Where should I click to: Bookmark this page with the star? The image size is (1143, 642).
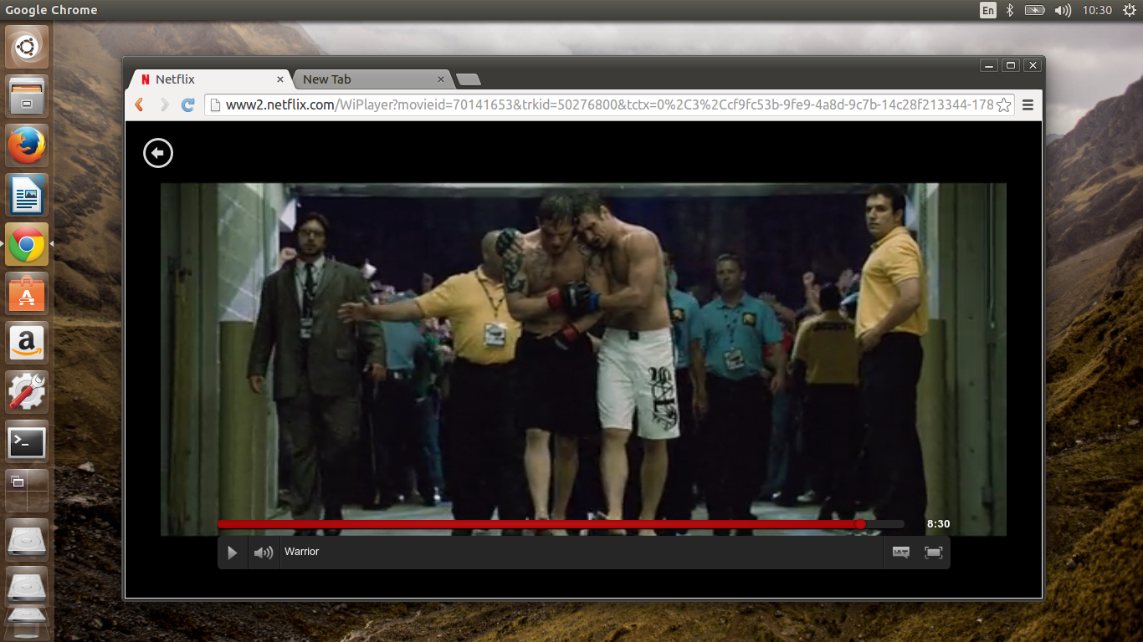point(1004,104)
